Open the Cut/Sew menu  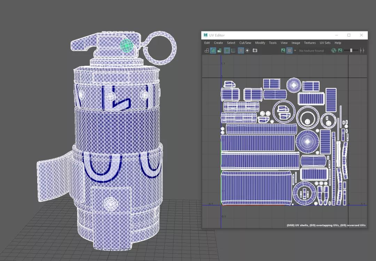(245, 43)
